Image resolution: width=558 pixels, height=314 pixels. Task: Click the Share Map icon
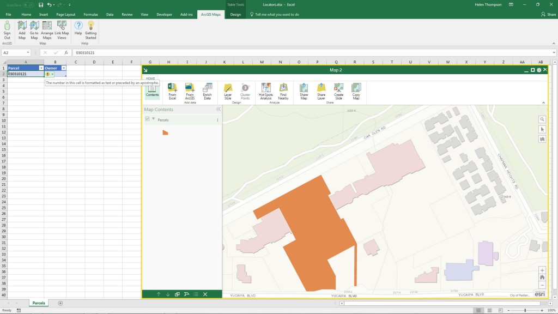304,91
